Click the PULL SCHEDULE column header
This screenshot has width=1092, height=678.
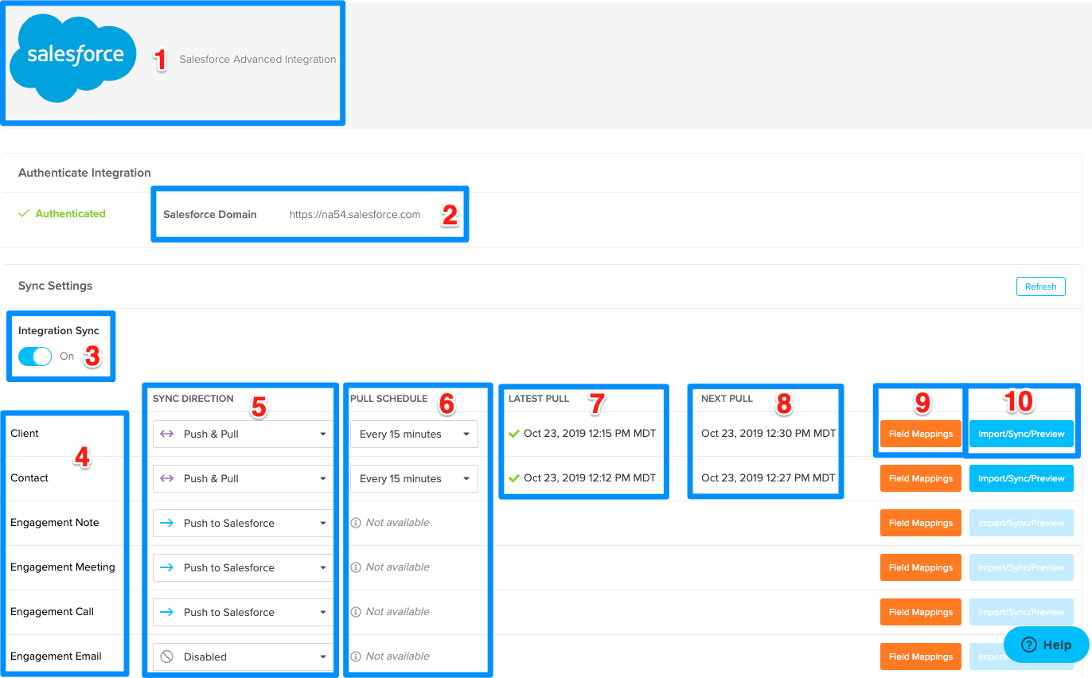[x=388, y=399]
